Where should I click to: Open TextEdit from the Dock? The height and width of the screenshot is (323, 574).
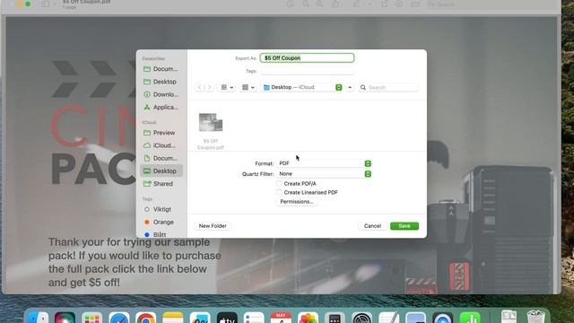click(x=388, y=318)
